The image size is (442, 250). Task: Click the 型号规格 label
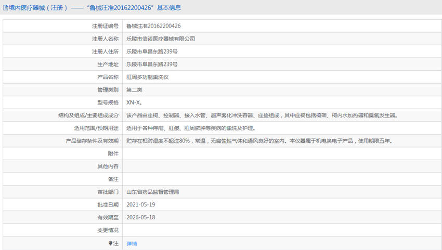point(108,102)
